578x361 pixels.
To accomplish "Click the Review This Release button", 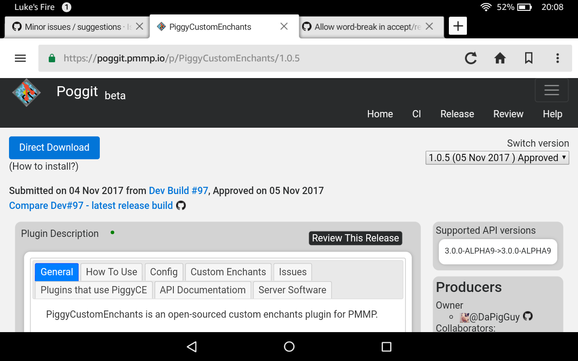I will (355, 238).
